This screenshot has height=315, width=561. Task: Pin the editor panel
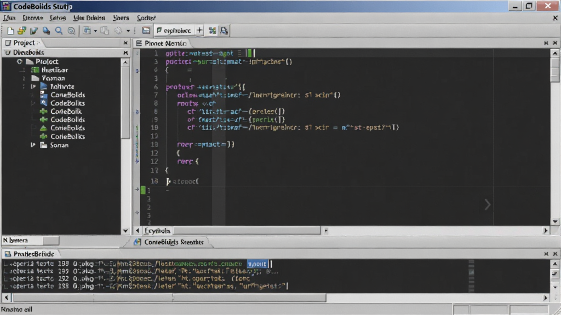(546, 43)
